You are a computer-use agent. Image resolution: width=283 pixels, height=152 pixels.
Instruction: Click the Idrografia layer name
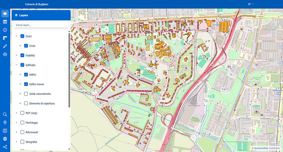click(x=31, y=142)
